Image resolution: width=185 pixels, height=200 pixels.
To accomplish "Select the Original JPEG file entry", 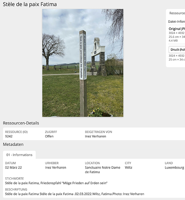I will click(177, 29).
